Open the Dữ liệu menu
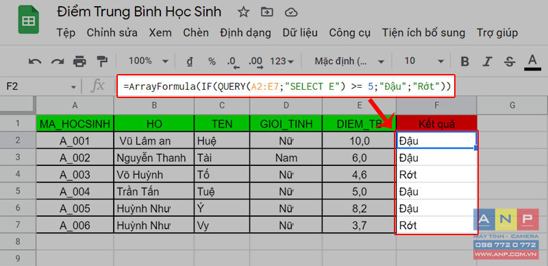The height and width of the screenshot is (266, 548). (x=300, y=33)
